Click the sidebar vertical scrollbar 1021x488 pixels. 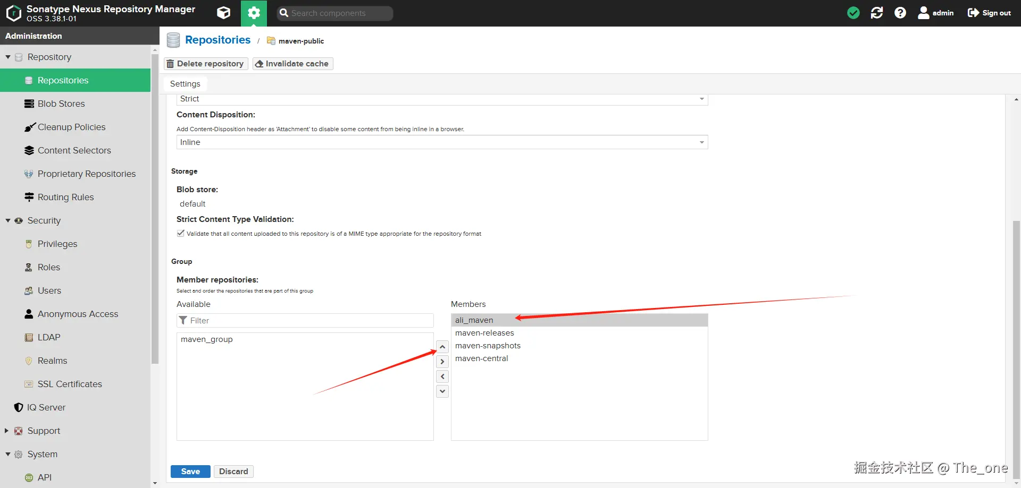click(x=155, y=209)
